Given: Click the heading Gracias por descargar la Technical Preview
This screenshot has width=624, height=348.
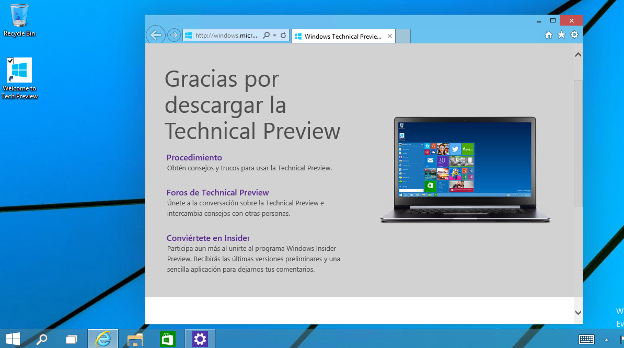Looking at the screenshot, I should (252, 105).
